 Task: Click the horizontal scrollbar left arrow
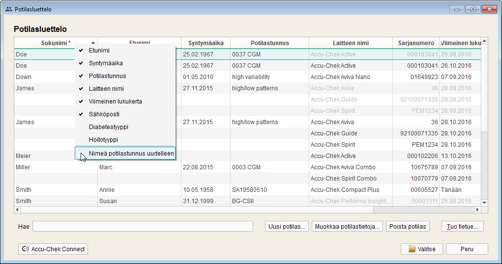[18, 210]
